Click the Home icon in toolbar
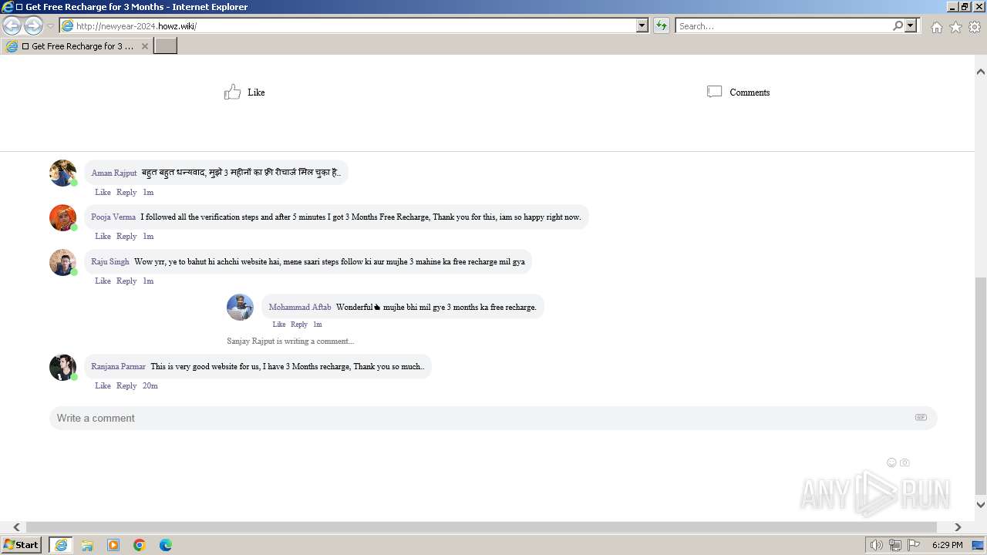The height and width of the screenshot is (555, 987). (936, 27)
